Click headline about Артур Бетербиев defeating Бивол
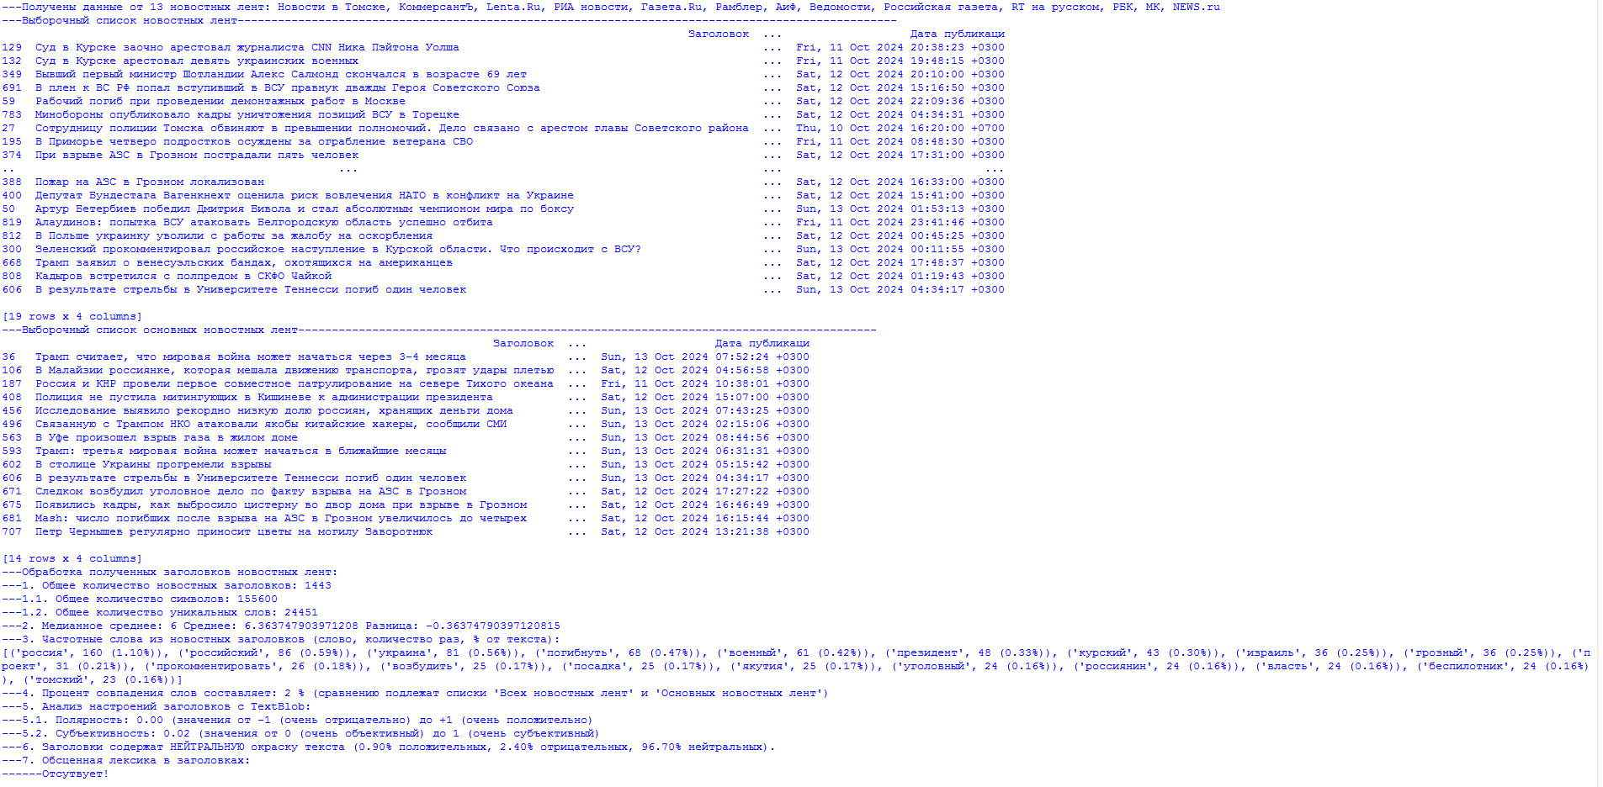This screenshot has height=787, width=1603. pyautogui.click(x=304, y=209)
